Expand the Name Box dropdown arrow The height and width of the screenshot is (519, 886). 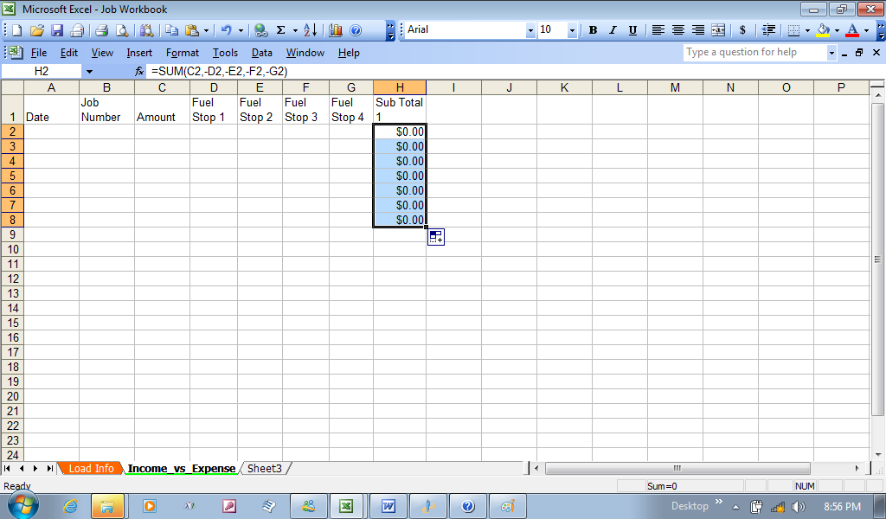click(89, 71)
